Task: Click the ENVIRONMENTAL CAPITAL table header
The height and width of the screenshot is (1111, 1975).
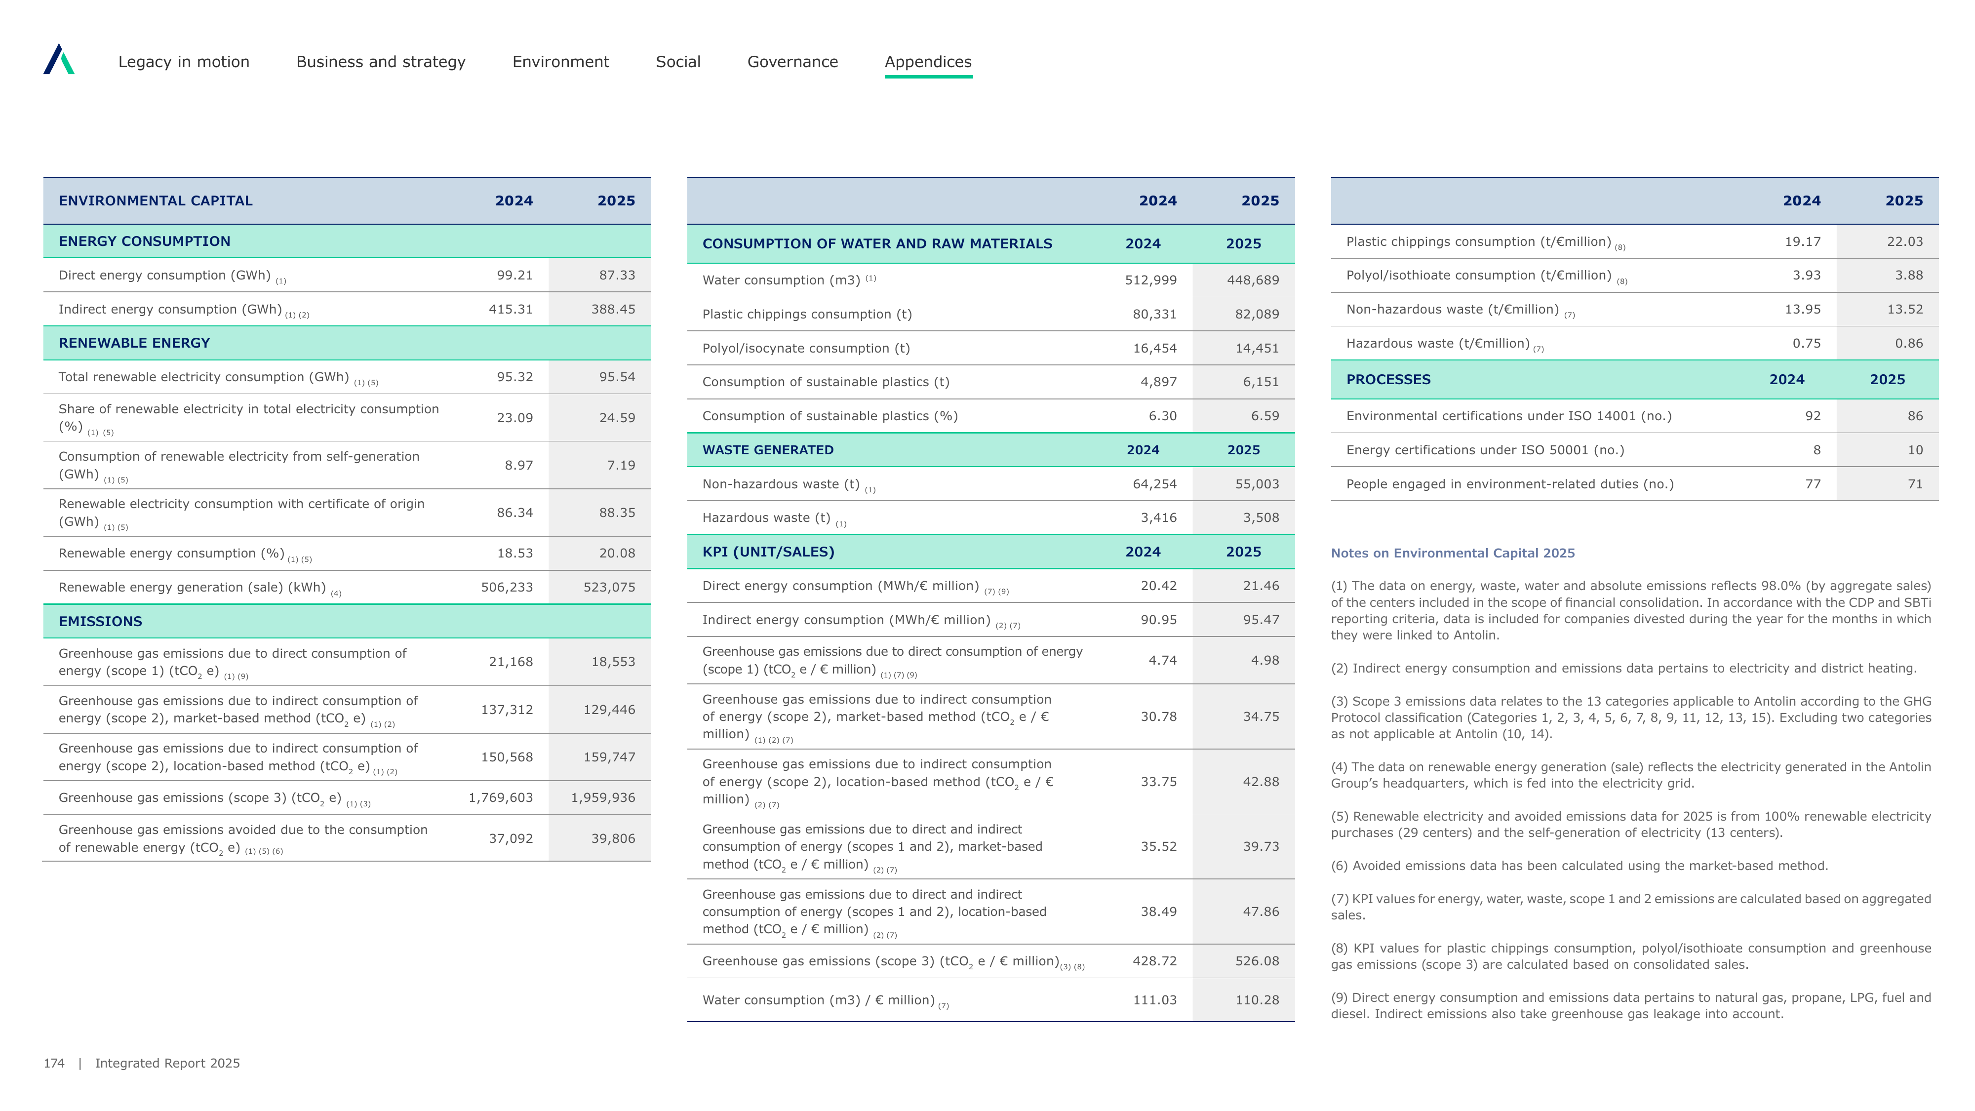Action: (156, 200)
